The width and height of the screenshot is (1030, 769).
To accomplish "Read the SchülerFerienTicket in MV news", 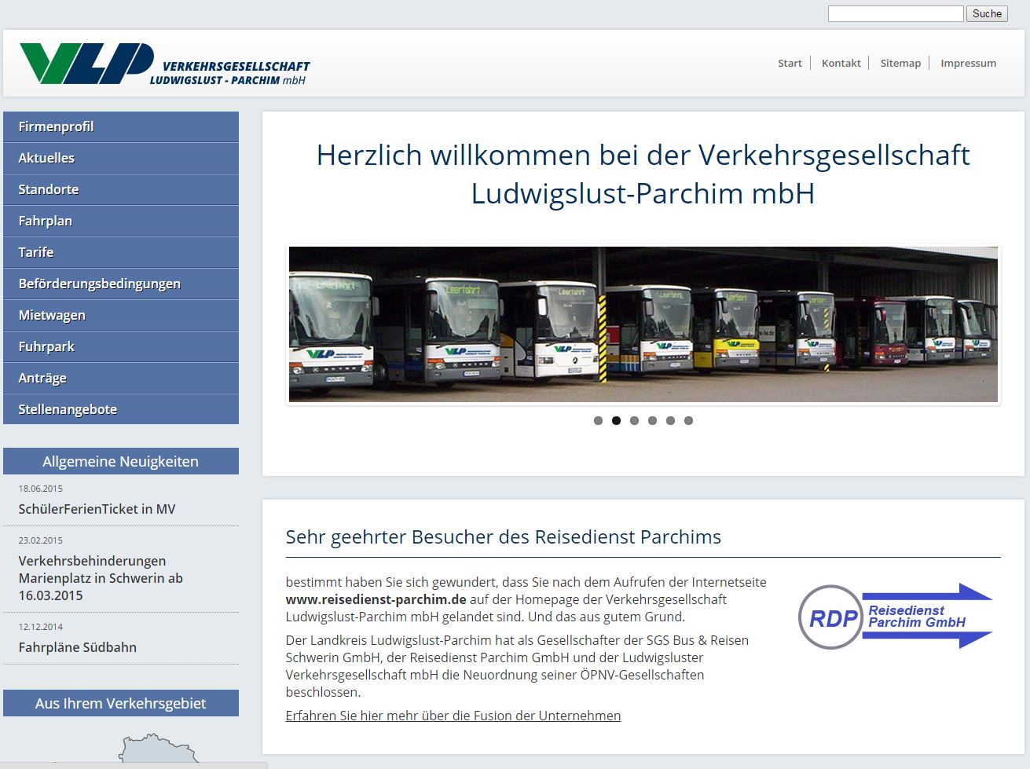I will click(97, 509).
